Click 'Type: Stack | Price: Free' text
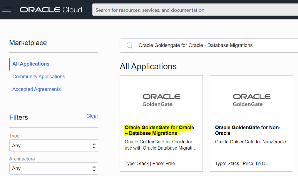This screenshot has height=176, width=298. pyautogui.click(x=150, y=164)
